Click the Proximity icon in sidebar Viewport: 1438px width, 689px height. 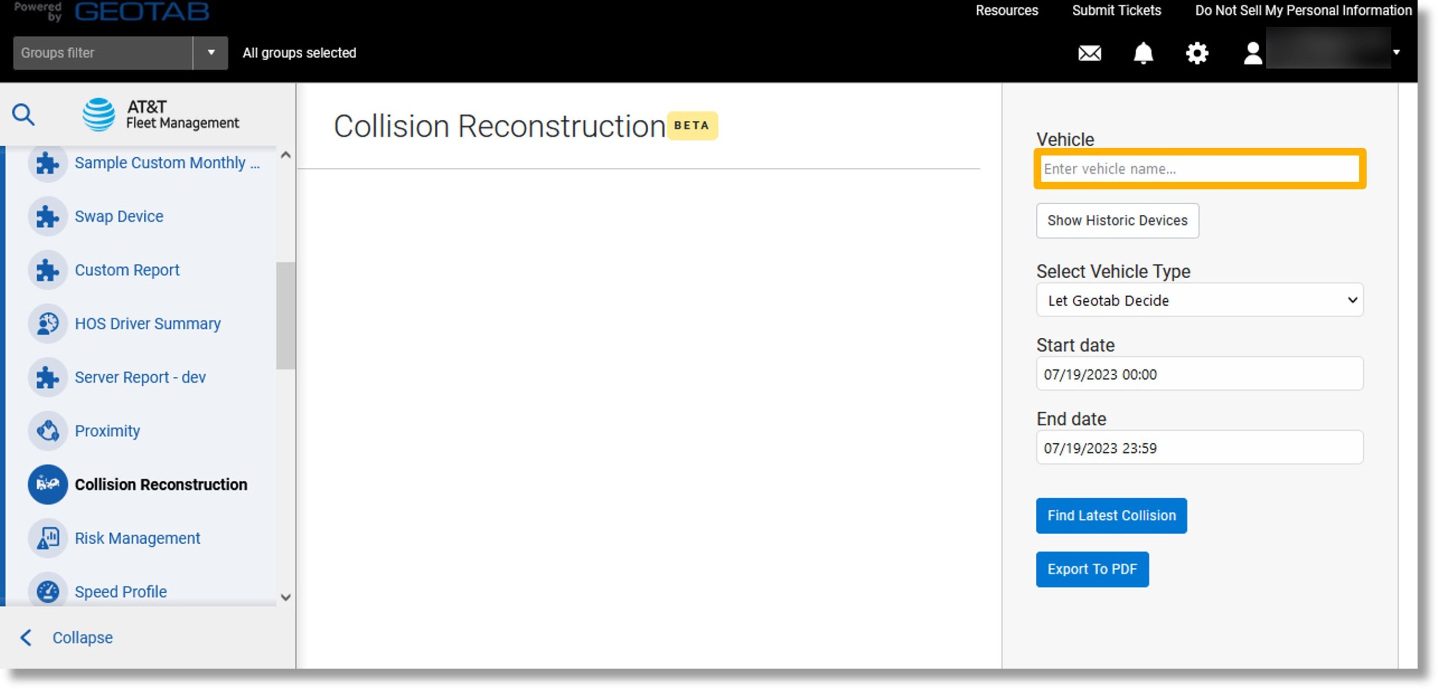[x=47, y=430]
